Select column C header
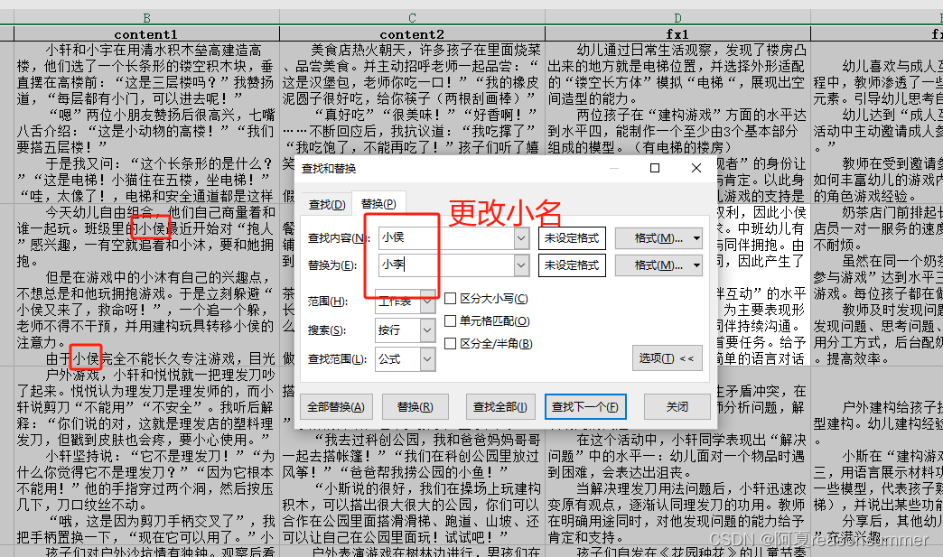The height and width of the screenshot is (557, 943). (x=412, y=18)
